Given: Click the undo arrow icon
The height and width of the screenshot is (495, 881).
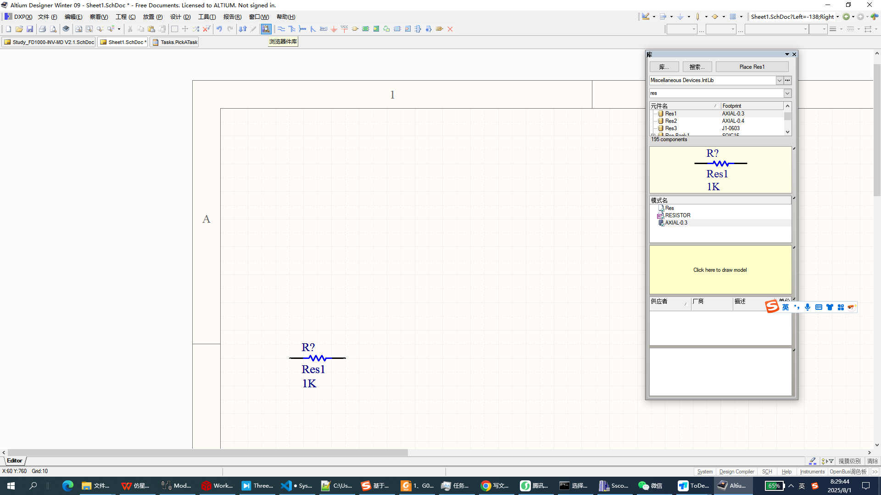Looking at the screenshot, I should [x=219, y=29].
